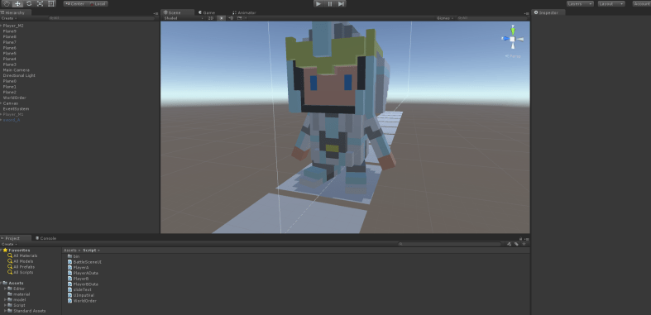Switch to the Game tab
The image size is (651, 315).
tap(207, 12)
